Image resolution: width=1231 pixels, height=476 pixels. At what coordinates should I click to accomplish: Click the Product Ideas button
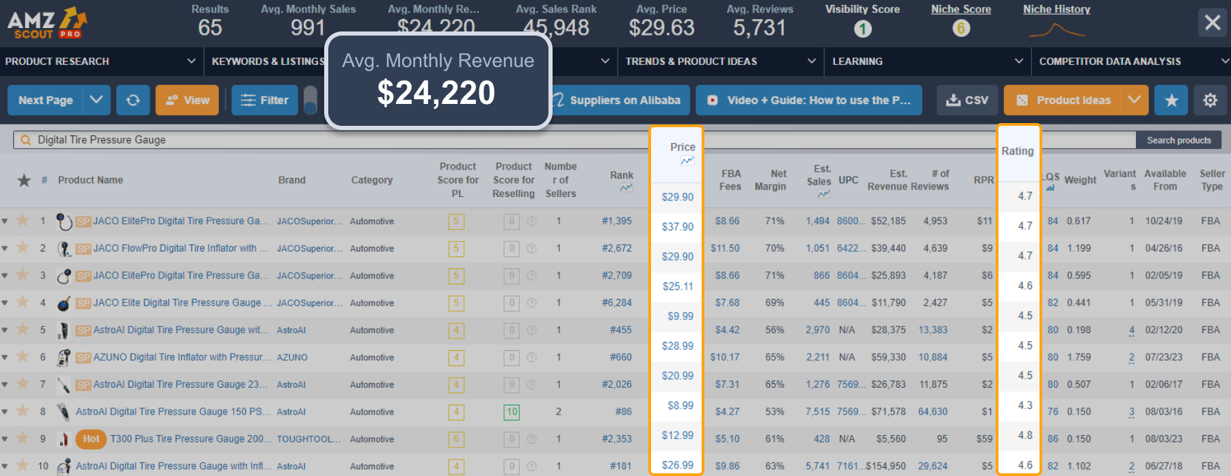click(1062, 100)
